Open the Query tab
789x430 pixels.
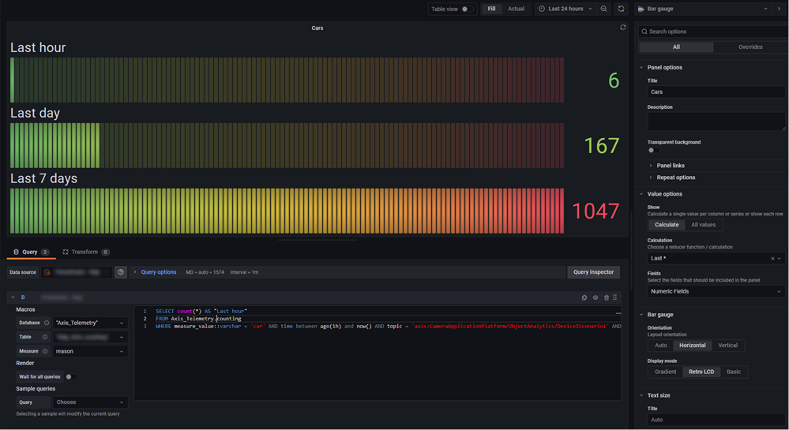pyautogui.click(x=30, y=252)
